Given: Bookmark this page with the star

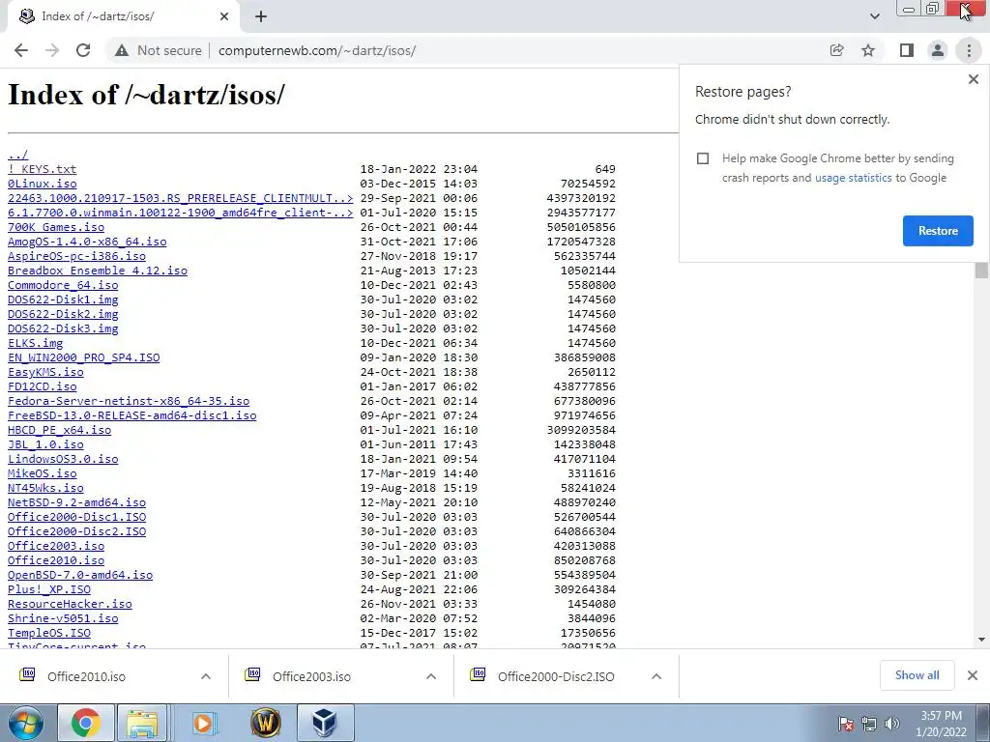Looking at the screenshot, I should pos(868,50).
